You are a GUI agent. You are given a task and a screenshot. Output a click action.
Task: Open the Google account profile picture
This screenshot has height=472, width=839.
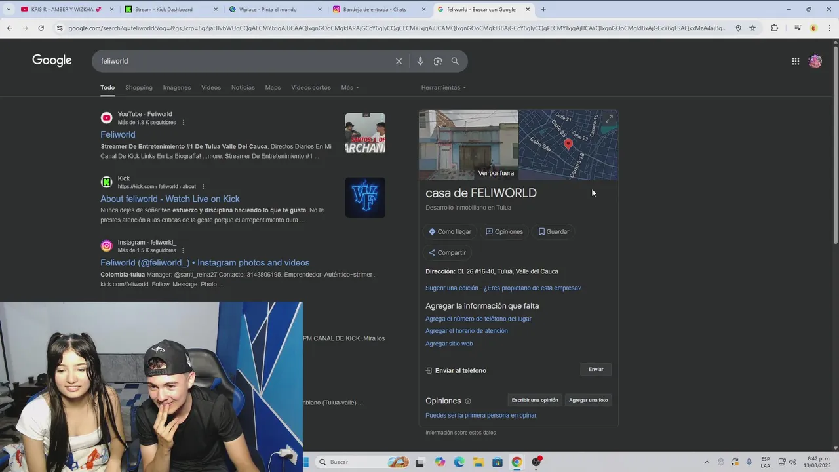pos(815,61)
